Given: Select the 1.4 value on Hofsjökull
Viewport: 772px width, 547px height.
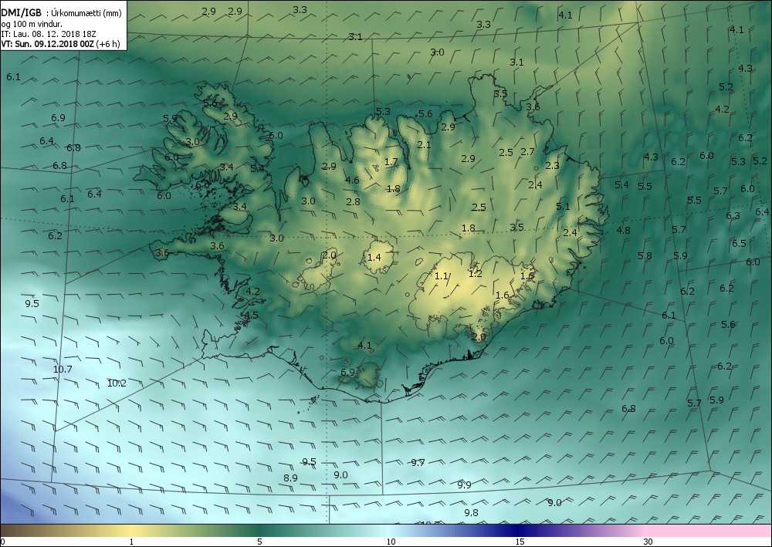Looking at the screenshot, I should click(374, 257).
